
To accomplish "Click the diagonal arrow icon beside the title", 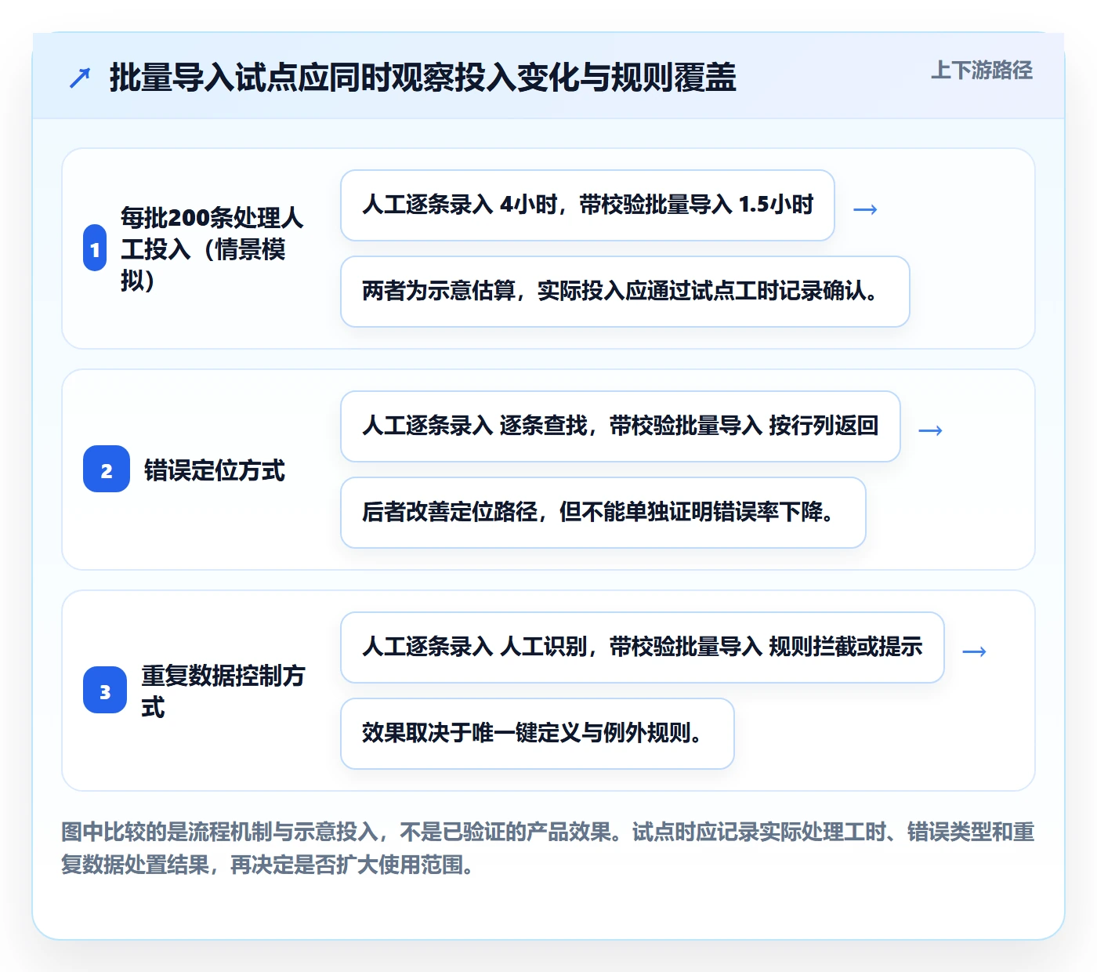I will (80, 78).
